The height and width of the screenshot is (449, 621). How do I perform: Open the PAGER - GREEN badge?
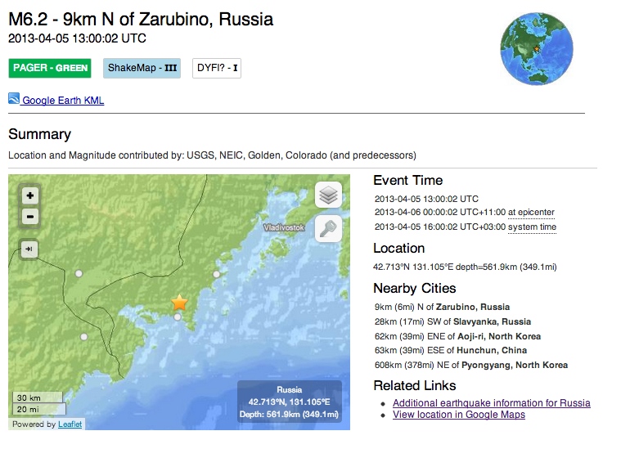pos(51,68)
